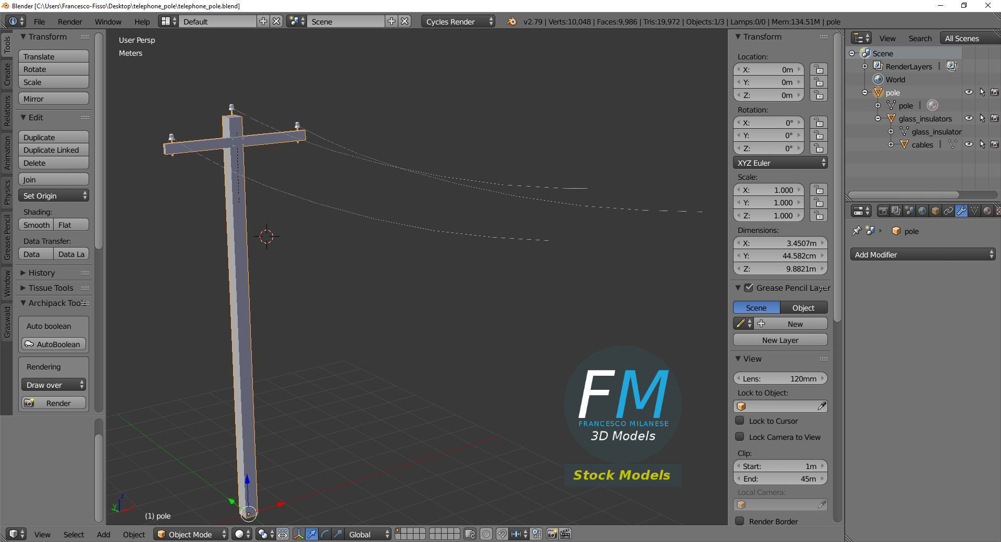The width and height of the screenshot is (1001, 542).
Task: Click the lock layers to scene icon
Action: coord(470,534)
